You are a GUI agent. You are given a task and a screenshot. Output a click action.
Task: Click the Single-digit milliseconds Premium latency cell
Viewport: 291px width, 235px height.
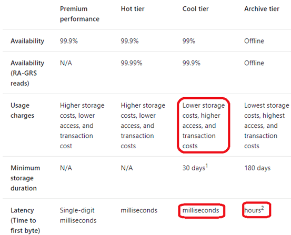coord(78,216)
